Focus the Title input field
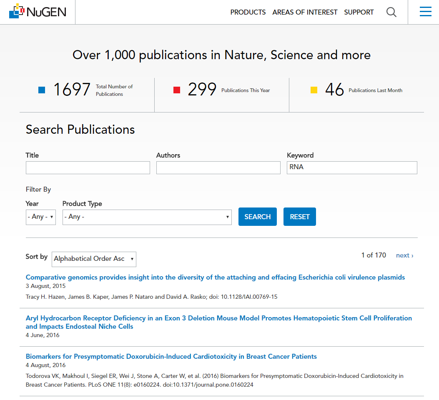The width and height of the screenshot is (439, 400). click(x=88, y=167)
